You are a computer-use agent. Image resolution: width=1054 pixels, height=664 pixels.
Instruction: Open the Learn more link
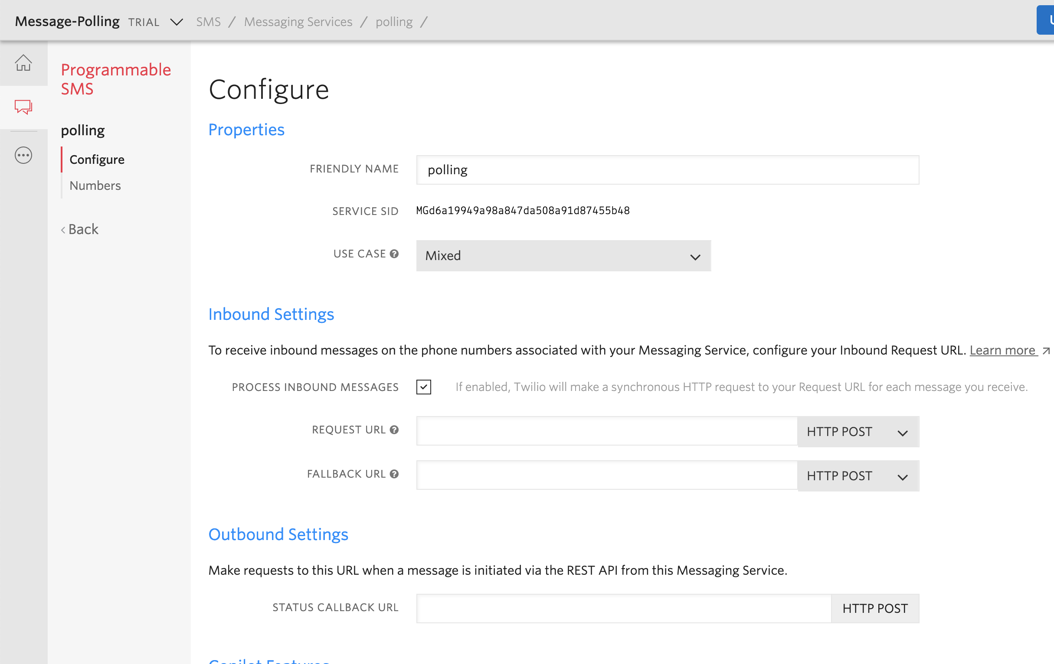[x=1004, y=350]
